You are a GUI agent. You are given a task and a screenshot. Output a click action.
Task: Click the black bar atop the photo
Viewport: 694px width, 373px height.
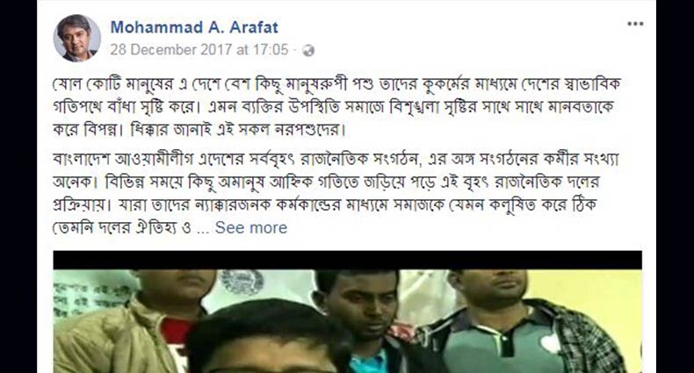(348, 261)
